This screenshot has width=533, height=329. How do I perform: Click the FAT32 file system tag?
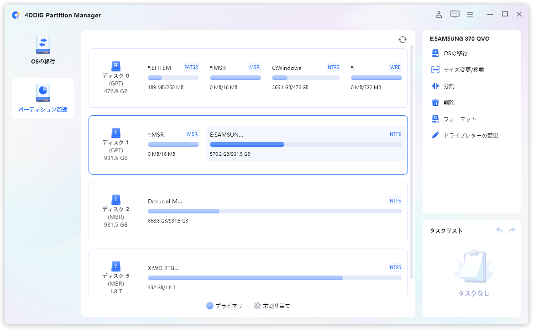click(191, 67)
